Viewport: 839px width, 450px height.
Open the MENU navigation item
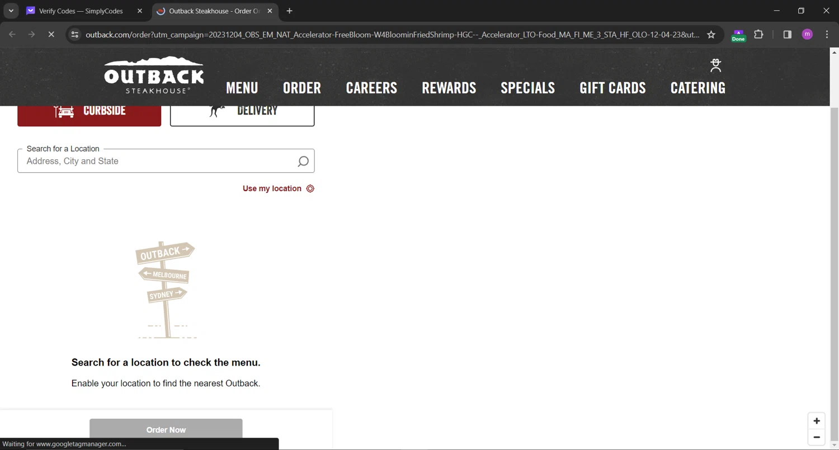pyautogui.click(x=242, y=88)
